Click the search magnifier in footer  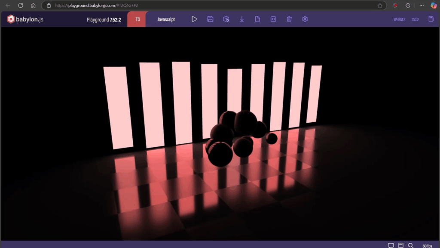[411, 245]
